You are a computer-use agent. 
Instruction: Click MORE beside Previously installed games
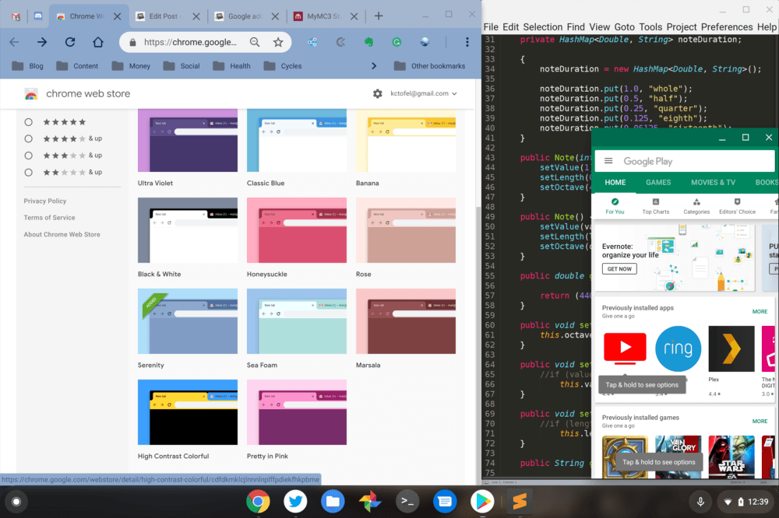click(760, 422)
